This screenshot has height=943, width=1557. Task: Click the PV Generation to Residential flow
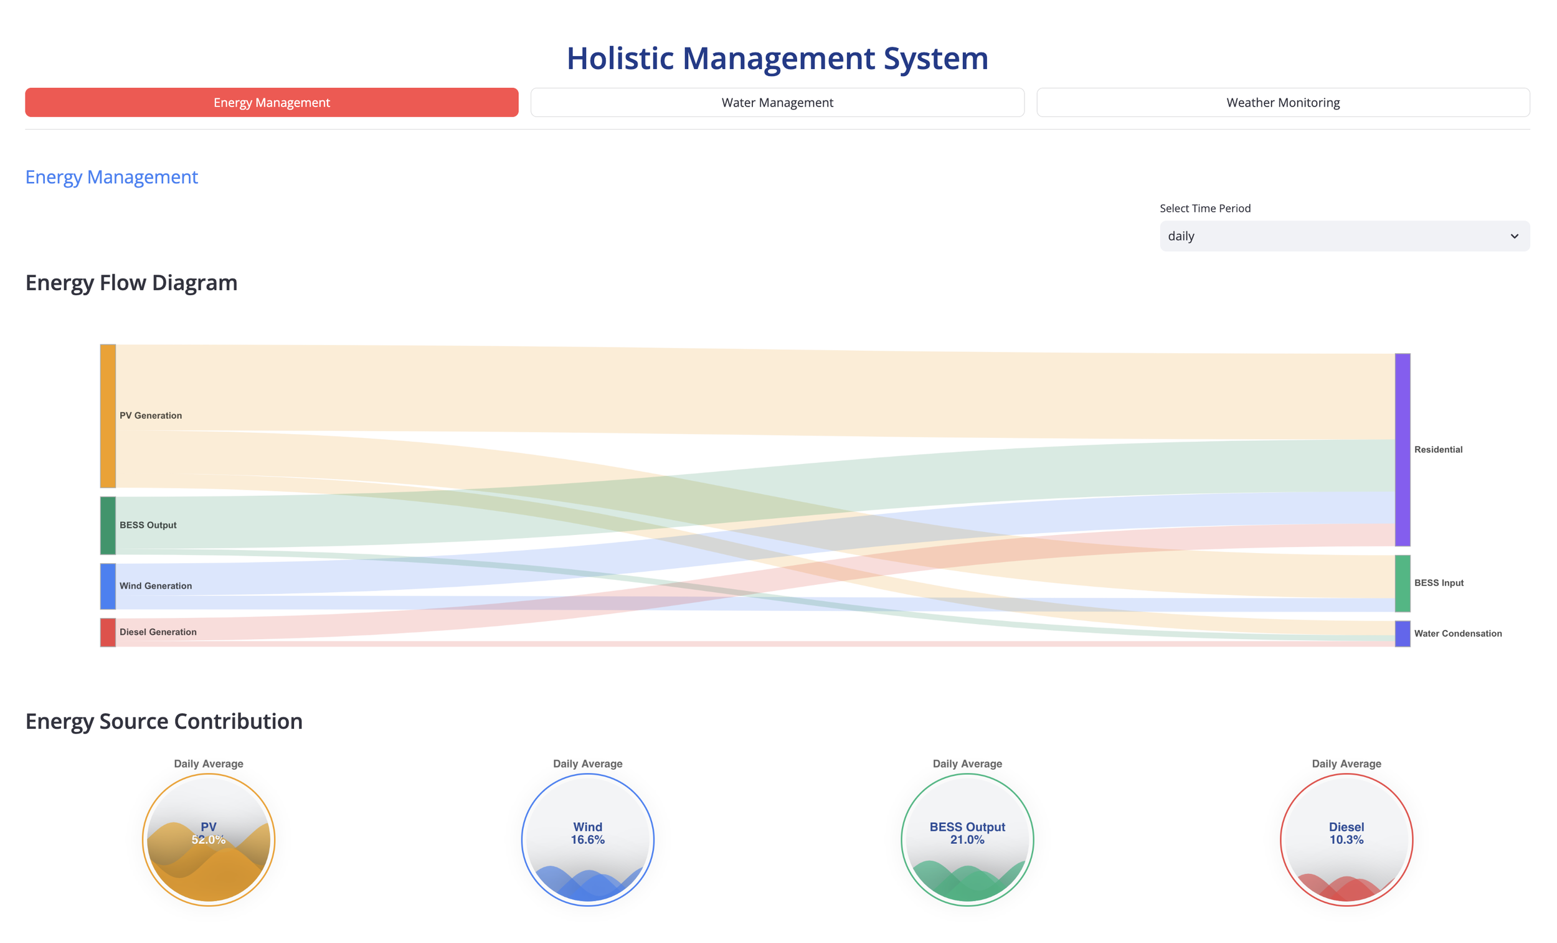pos(759,391)
